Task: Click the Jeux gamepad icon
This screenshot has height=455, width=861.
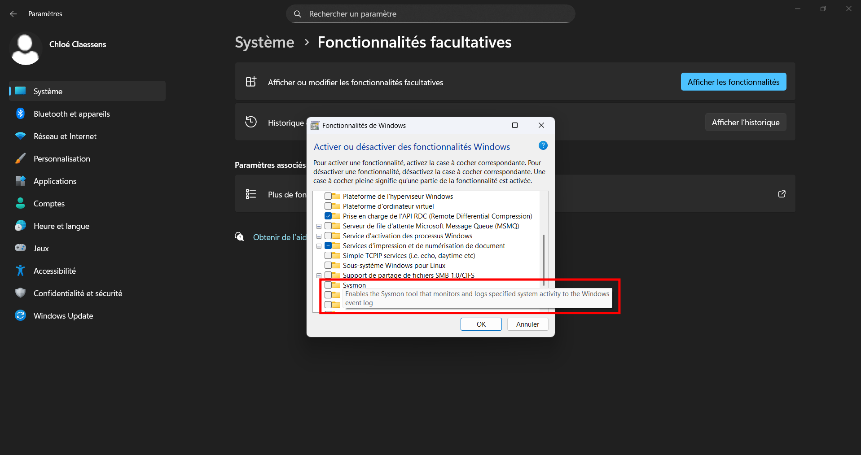Action: (x=21, y=248)
